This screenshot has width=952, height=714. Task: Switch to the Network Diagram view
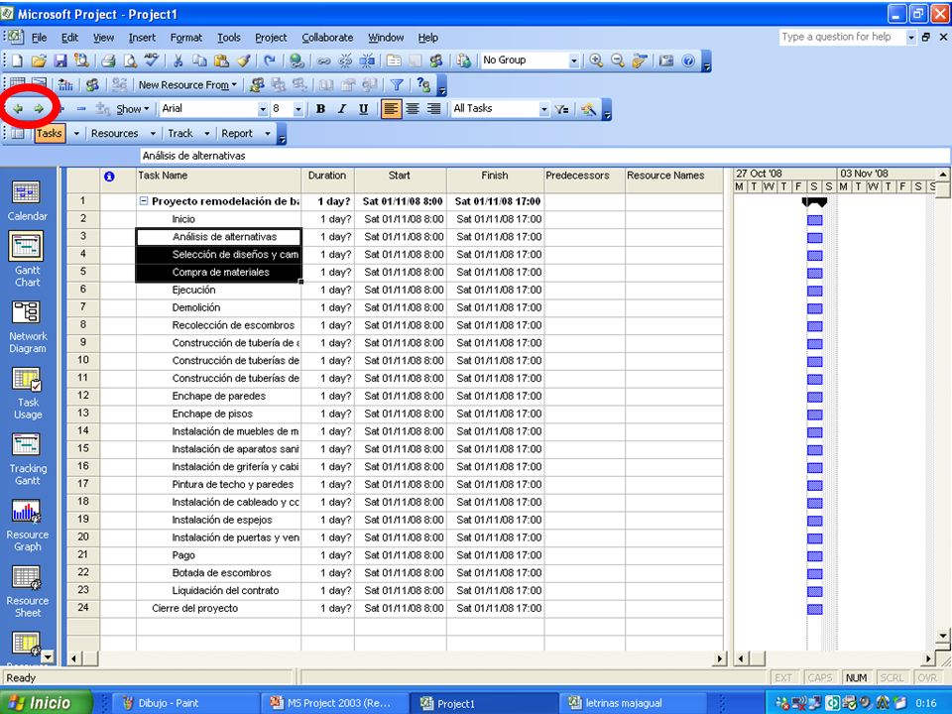(27, 328)
